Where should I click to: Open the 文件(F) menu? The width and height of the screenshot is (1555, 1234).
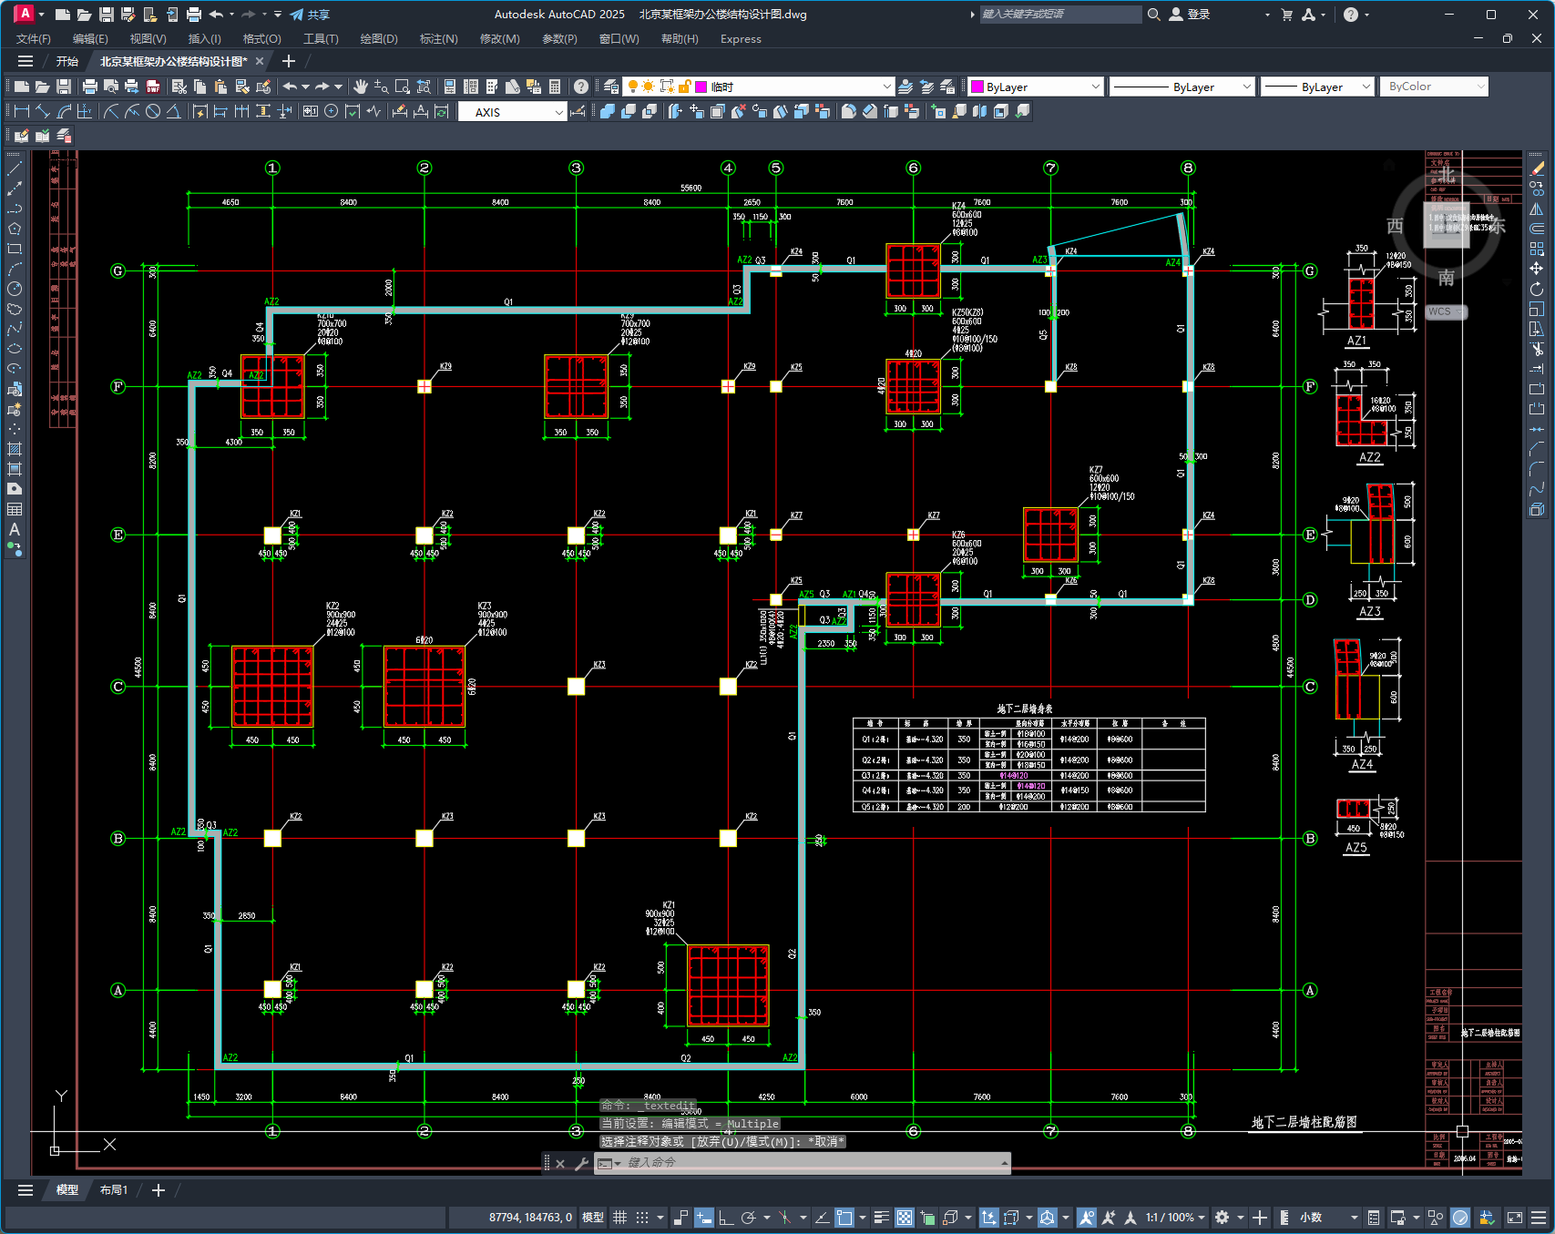coord(34,39)
